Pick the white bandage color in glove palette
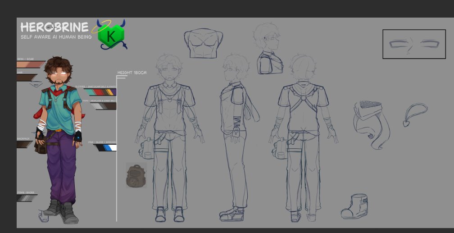The image size is (454, 233). click(x=113, y=148)
